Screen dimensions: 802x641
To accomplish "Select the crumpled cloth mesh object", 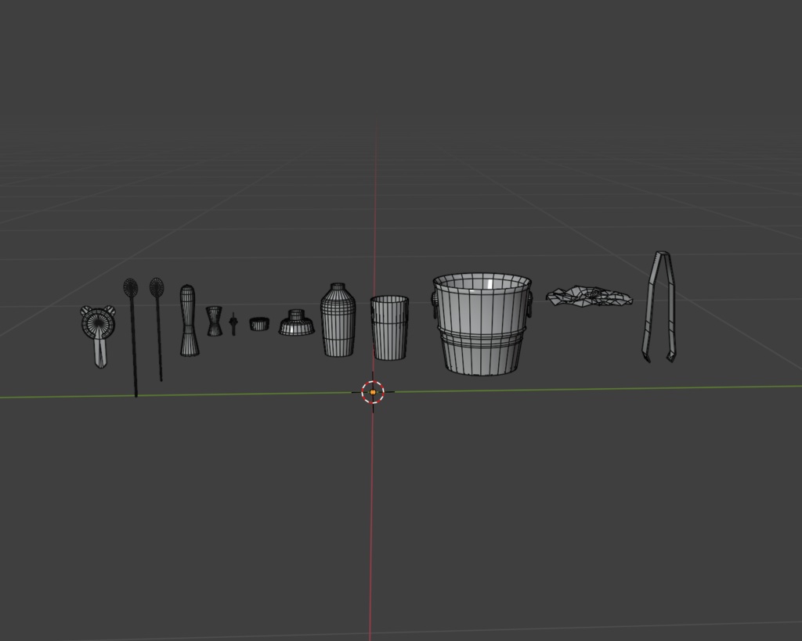I will pos(589,297).
